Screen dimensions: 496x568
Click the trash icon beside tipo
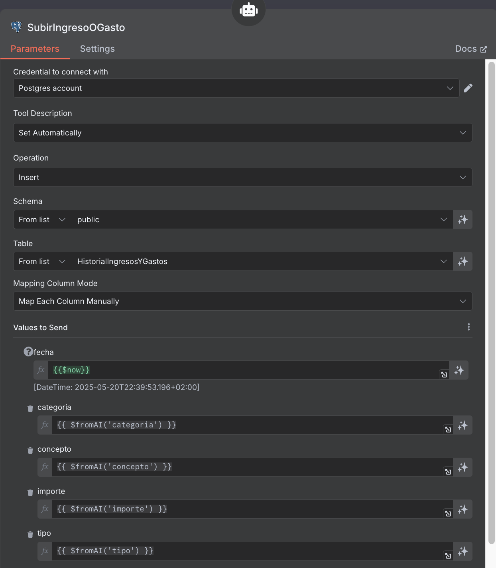30,534
